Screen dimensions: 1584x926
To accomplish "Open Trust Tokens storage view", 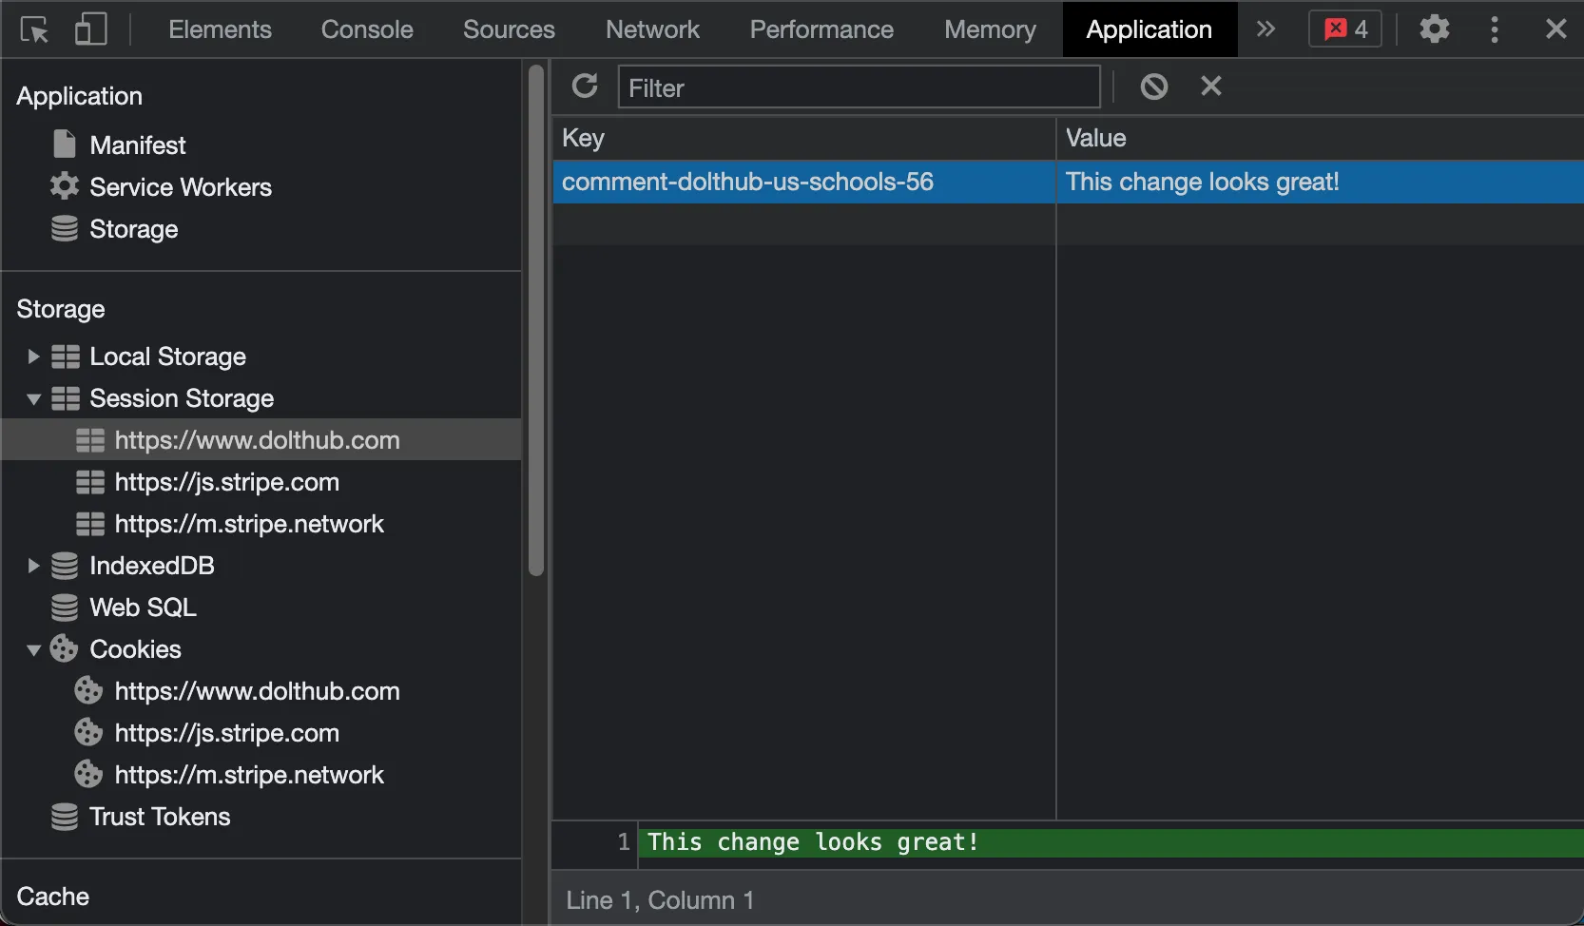I will tap(159, 817).
